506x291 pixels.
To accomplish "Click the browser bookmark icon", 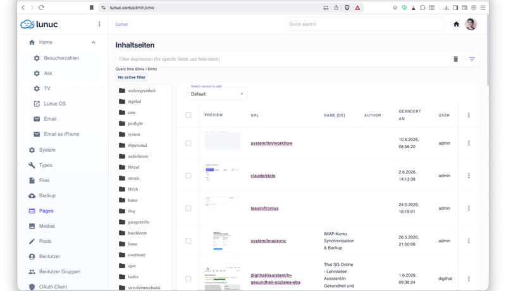I will (x=92, y=8).
